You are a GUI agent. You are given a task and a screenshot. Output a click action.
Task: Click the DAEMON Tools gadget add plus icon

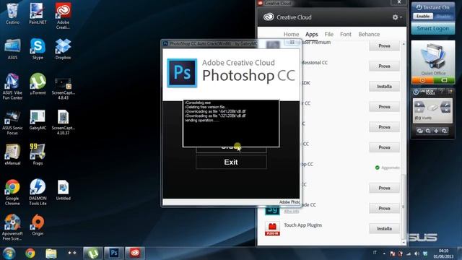coord(436,131)
